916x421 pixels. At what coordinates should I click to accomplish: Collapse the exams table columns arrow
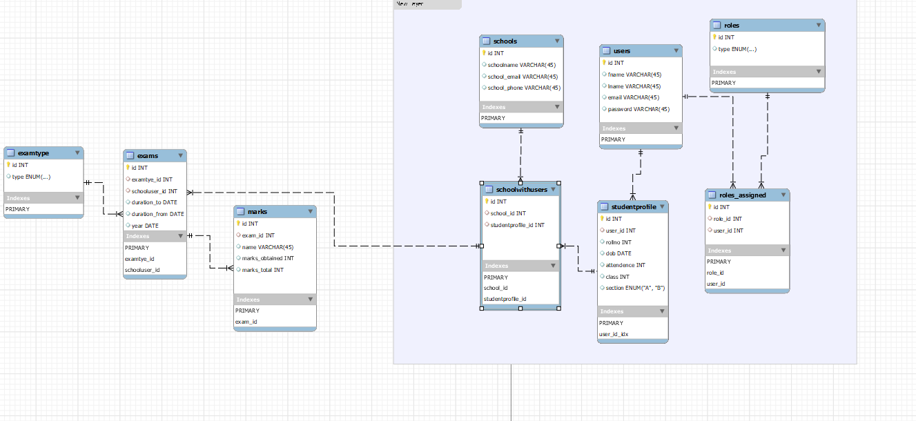pyautogui.click(x=181, y=156)
